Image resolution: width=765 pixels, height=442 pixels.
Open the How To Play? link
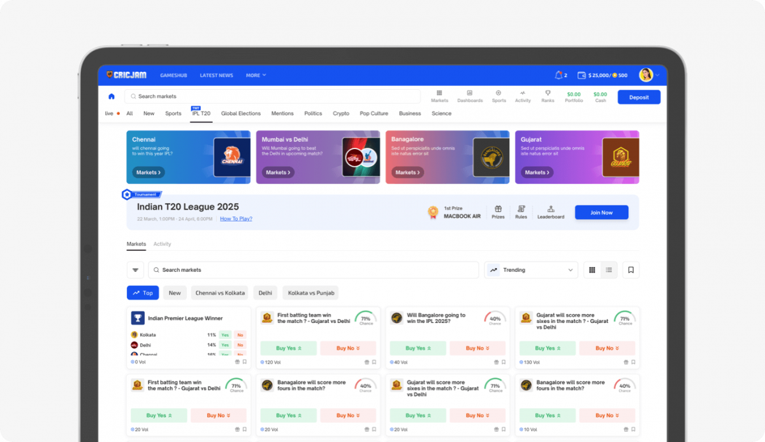pyautogui.click(x=236, y=219)
